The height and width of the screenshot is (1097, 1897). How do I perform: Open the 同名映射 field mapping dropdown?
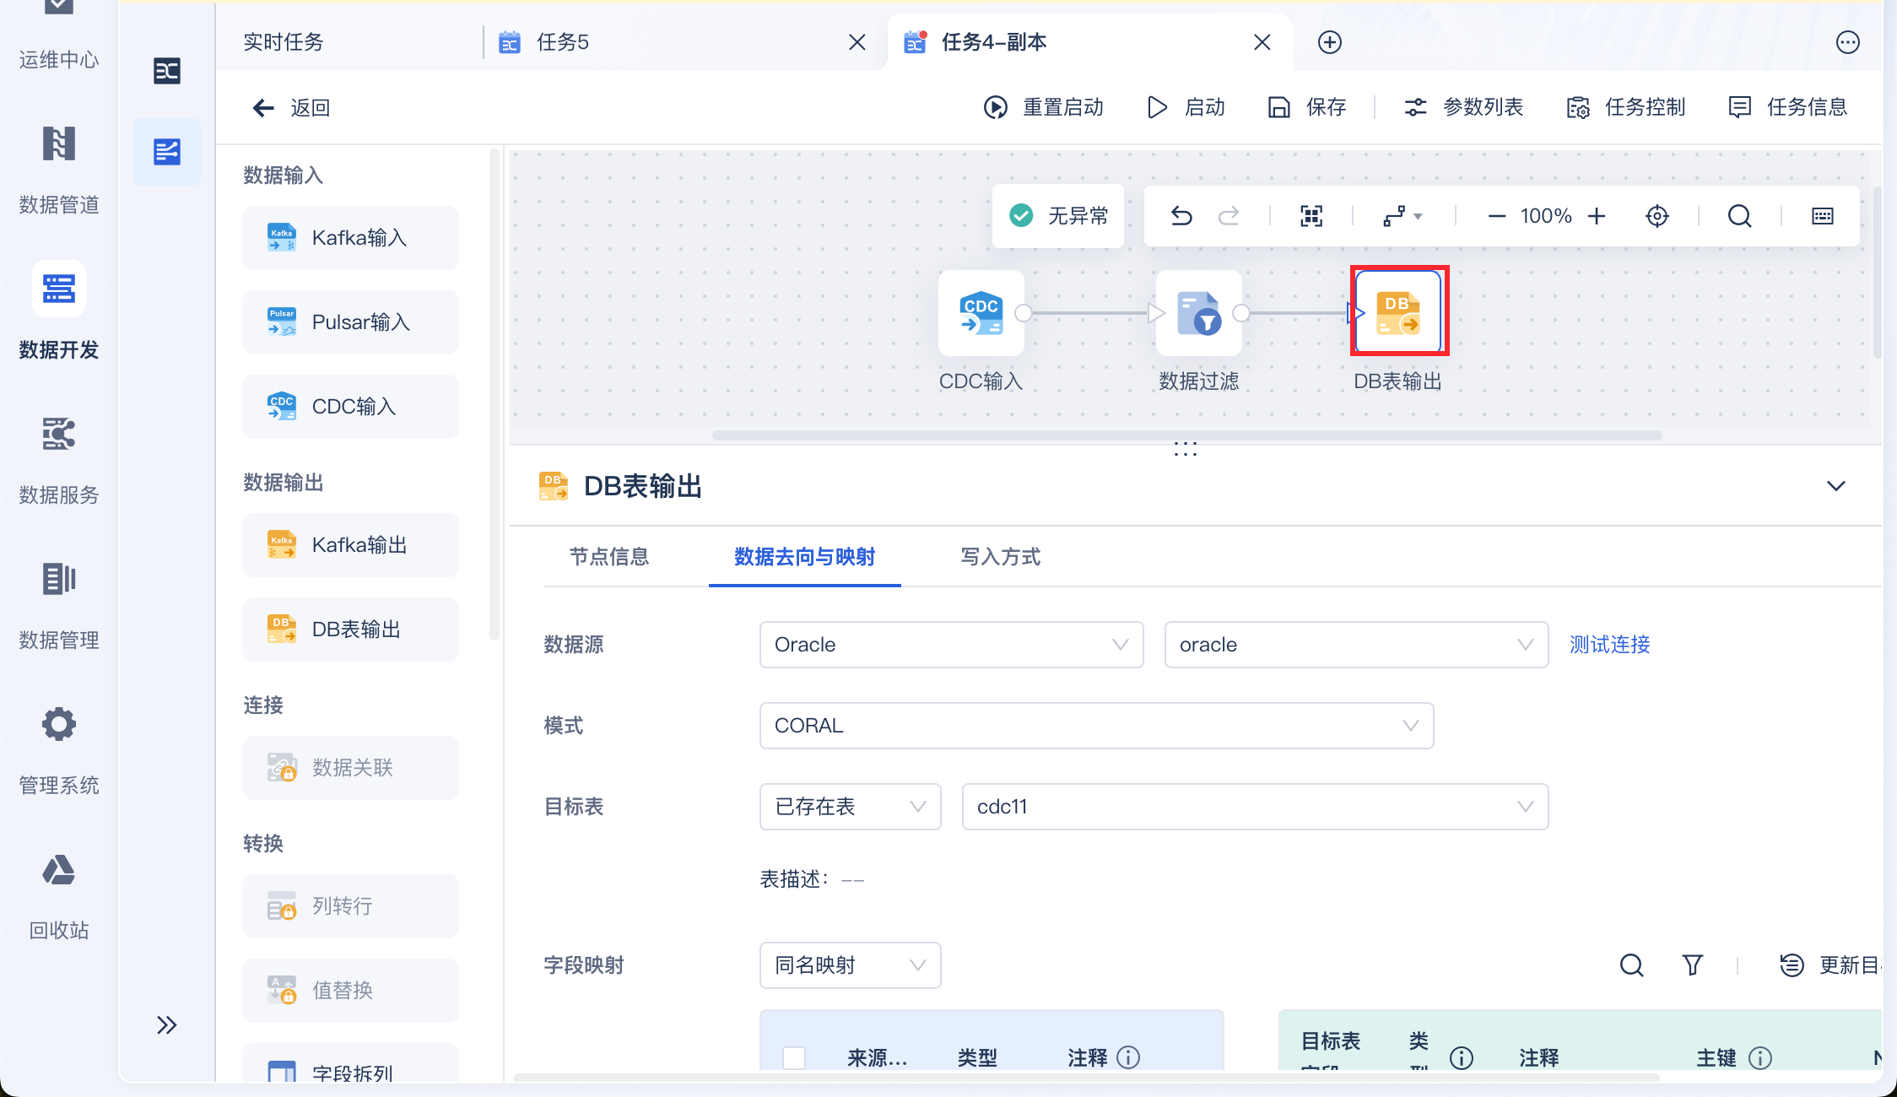(850, 965)
